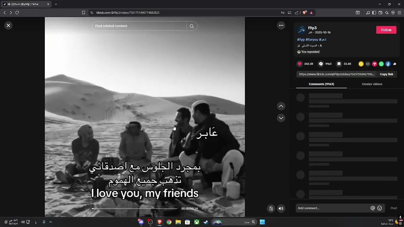404x227 pixels.
Task: Open Google Chrome from the taskbar
Action: [x=169, y=222]
